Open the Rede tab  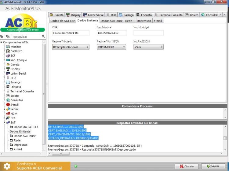[x=130, y=21]
